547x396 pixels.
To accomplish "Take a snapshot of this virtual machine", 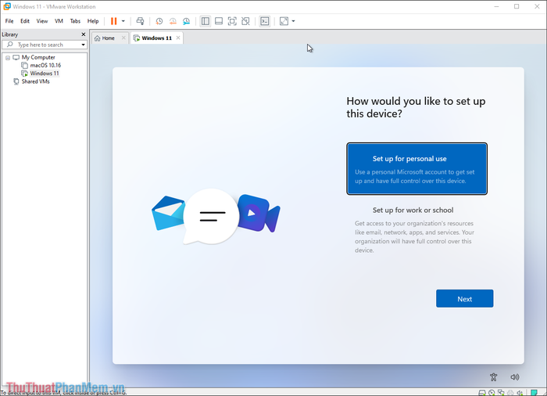I will tap(159, 21).
